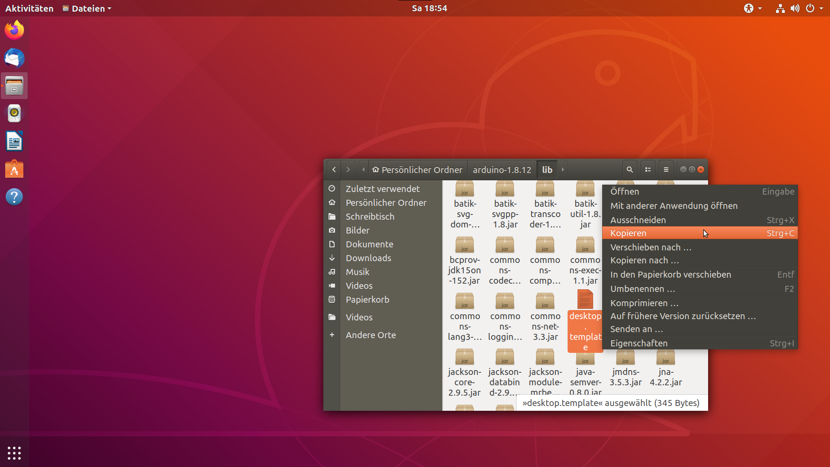The width and height of the screenshot is (830, 467).
Task: Select bcprov-jdk15on-152.jar file
Action: coord(465,261)
